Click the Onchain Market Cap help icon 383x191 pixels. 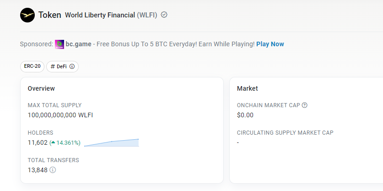point(305,105)
